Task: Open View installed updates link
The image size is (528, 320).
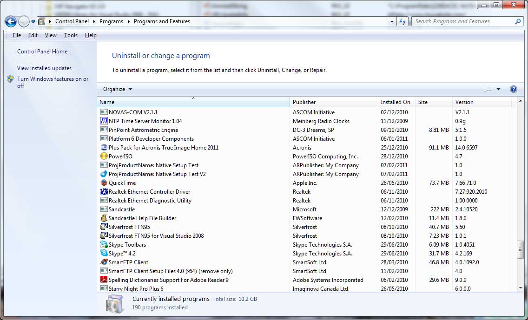Action: [44, 68]
